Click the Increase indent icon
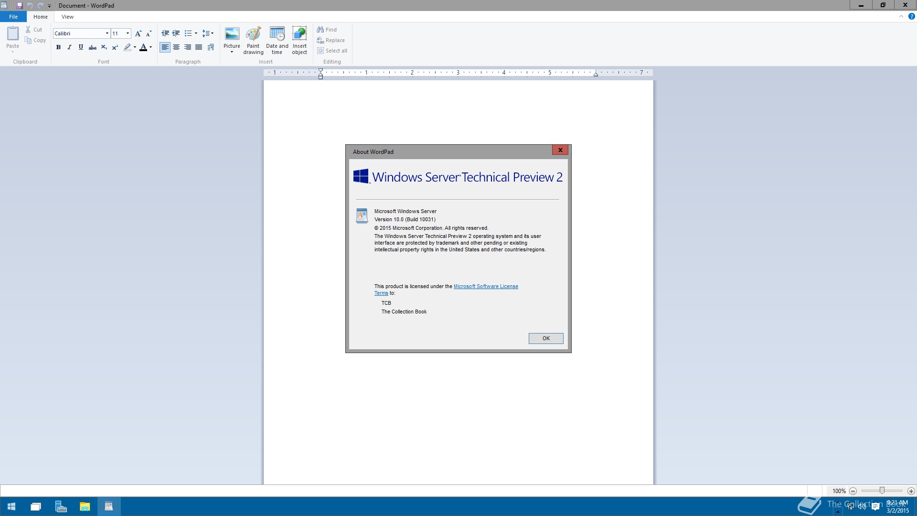 point(176,33)
